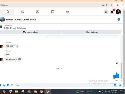This screenshot has width=125, height=94.
Task: Go to the Watch video tab
Action: pos(37,12)
